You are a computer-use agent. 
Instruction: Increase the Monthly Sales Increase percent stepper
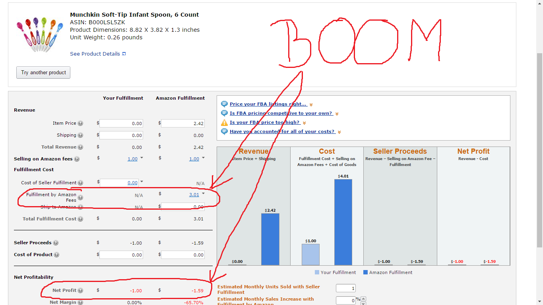[x=363, y=299]
